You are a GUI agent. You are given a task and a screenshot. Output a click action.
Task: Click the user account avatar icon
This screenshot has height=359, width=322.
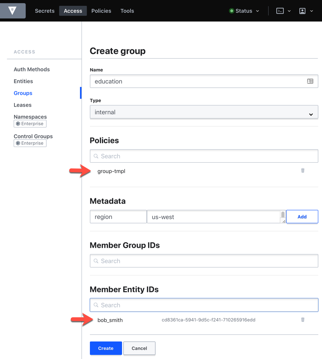(302, 11)
